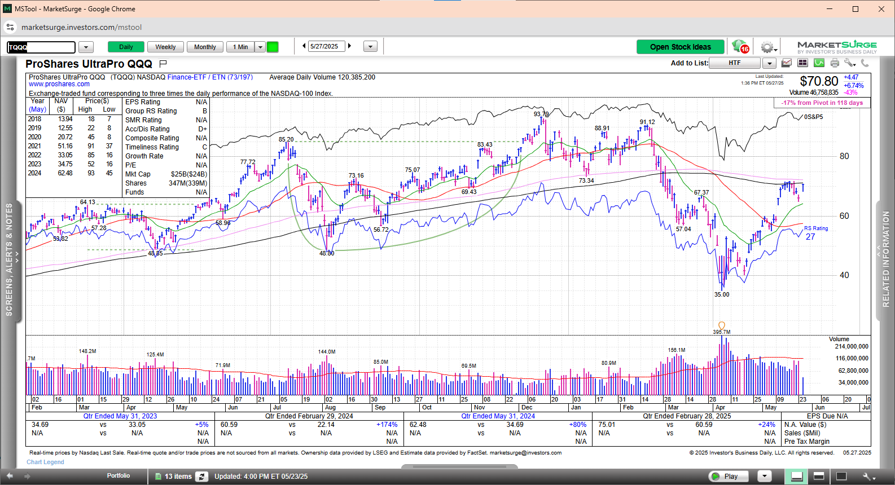Switch the chart to the Monthly timeframe
This screenshot has width=895, height=485.
click(x=205, y=47)
